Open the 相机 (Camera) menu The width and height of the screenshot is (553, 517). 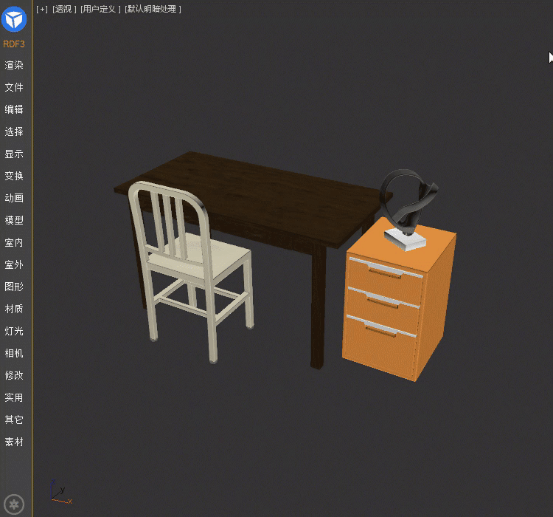(x=14, y=353)
